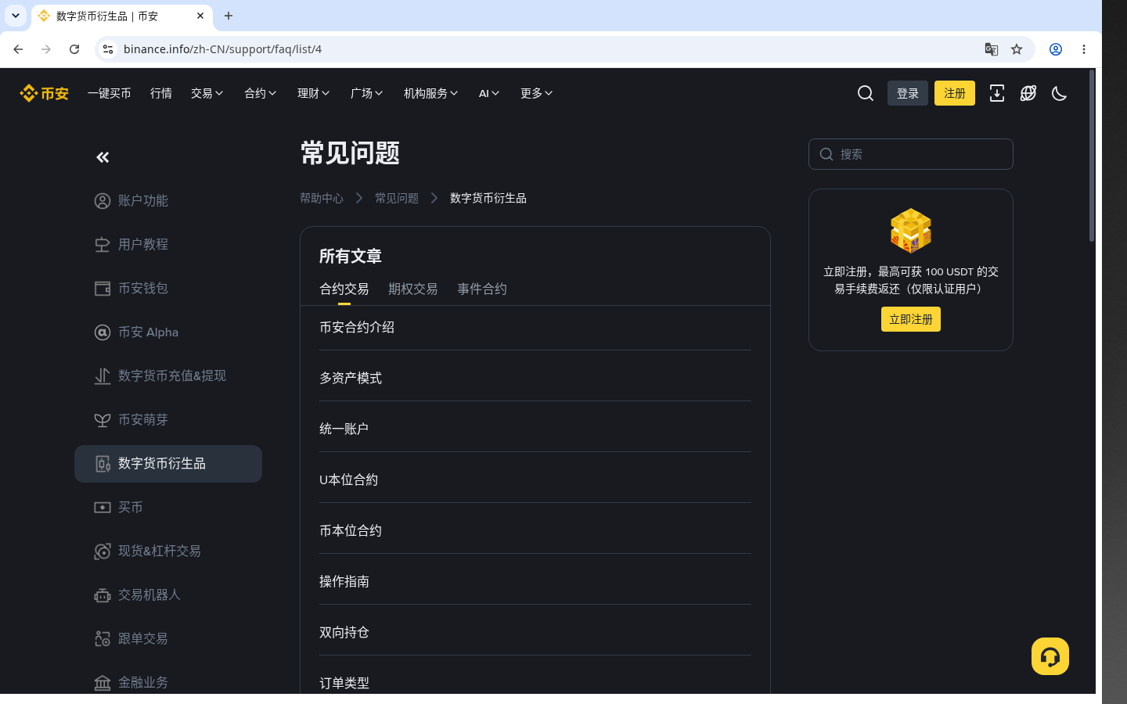
Task: Open Chrome profile icon
Action: tap(1056, 49)
